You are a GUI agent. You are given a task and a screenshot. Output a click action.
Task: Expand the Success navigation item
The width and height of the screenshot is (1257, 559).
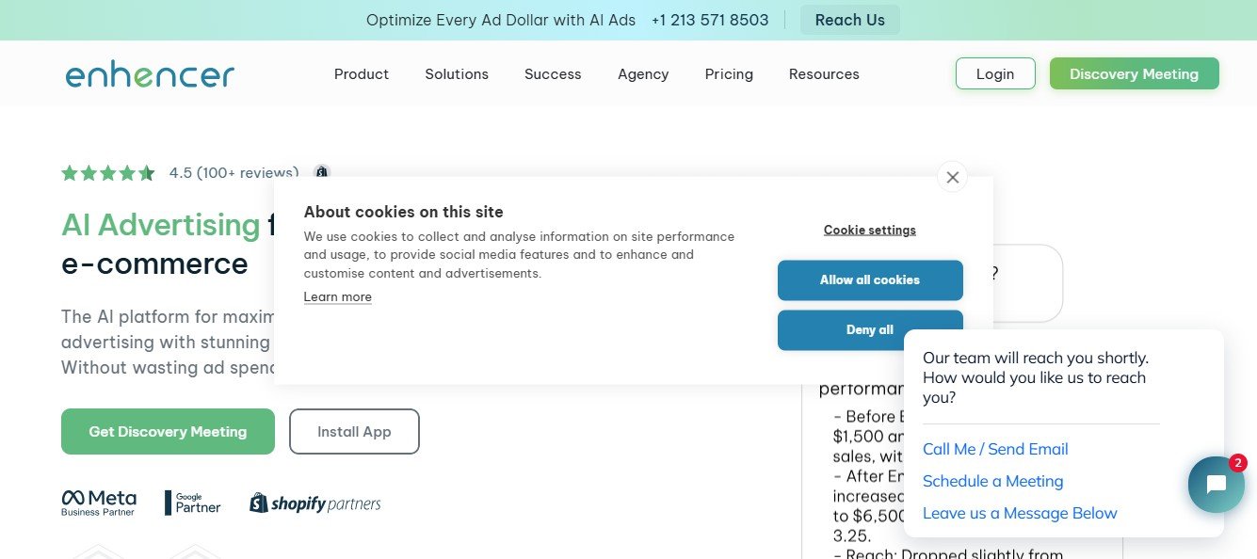[553, 74]
